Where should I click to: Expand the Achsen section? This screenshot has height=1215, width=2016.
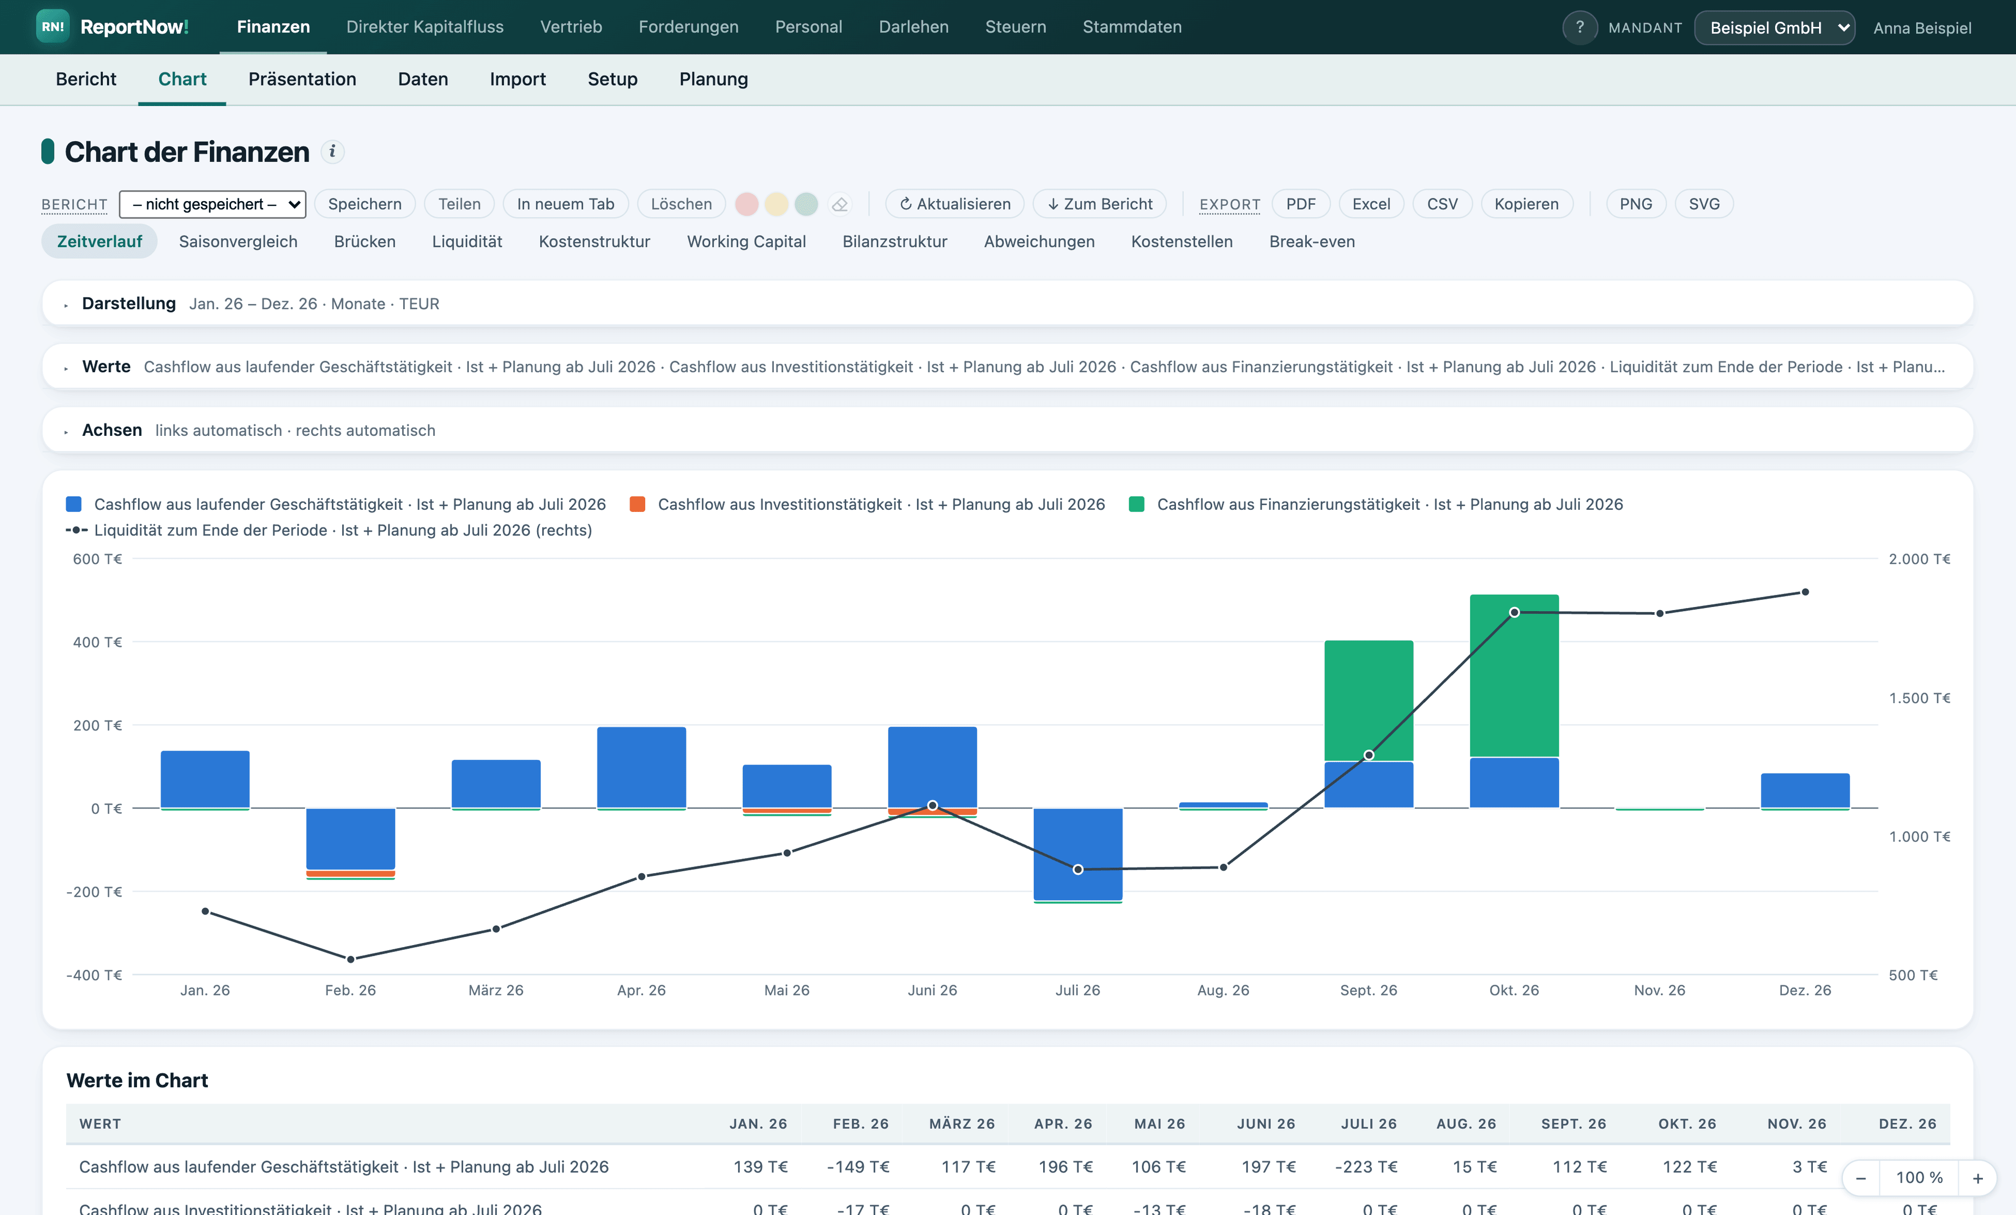pos(1007,431)
